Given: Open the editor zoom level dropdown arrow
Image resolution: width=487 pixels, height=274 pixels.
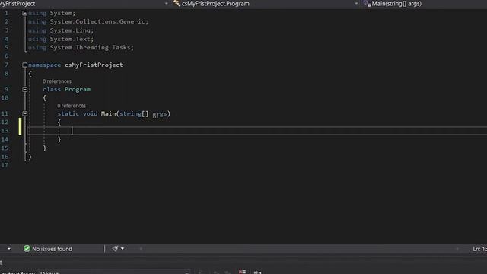Looking at the screenshot, I should (8, 249).
